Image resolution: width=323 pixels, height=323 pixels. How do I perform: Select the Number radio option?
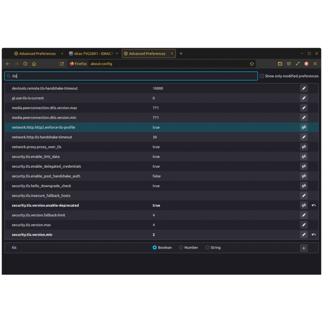tap(181, 248)
